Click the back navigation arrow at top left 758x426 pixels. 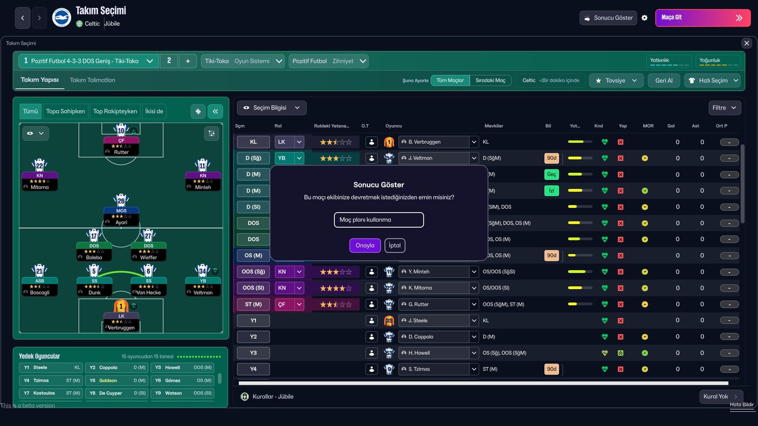(22, 18)
